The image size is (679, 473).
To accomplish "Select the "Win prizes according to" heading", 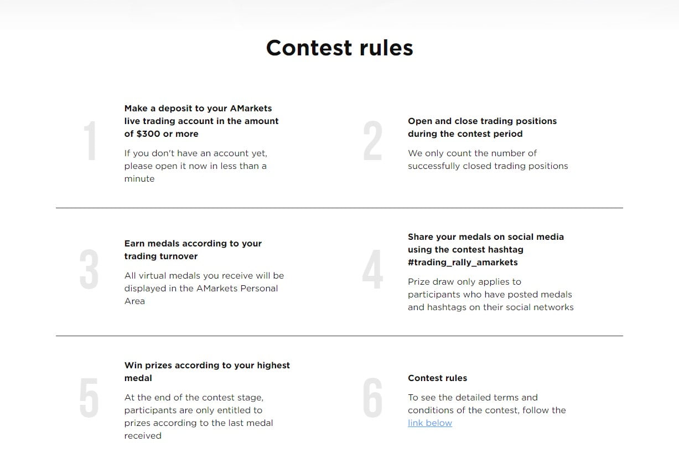I will tap(207, 372).
